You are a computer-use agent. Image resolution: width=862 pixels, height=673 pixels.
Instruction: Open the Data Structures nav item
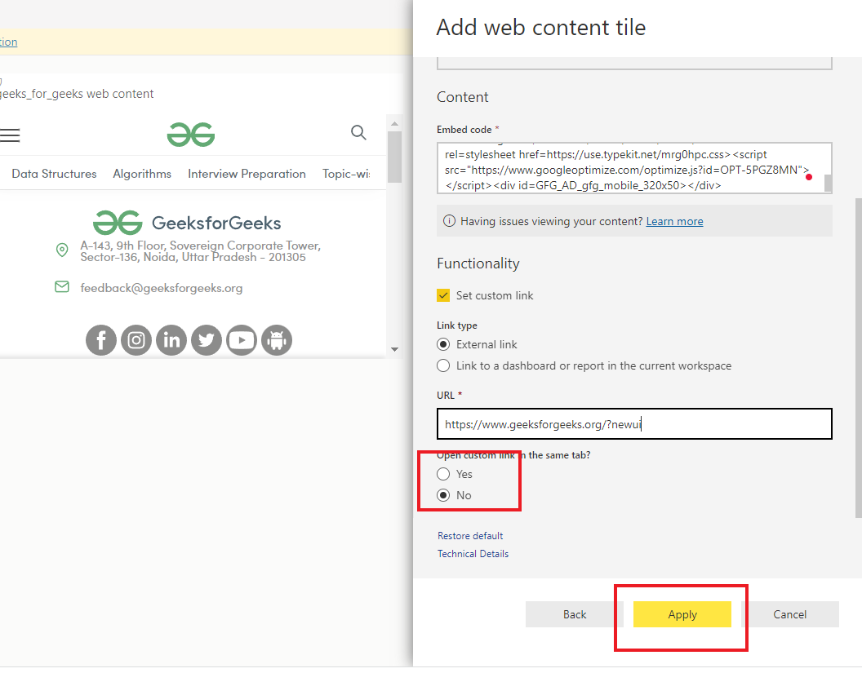pos(54,174)
